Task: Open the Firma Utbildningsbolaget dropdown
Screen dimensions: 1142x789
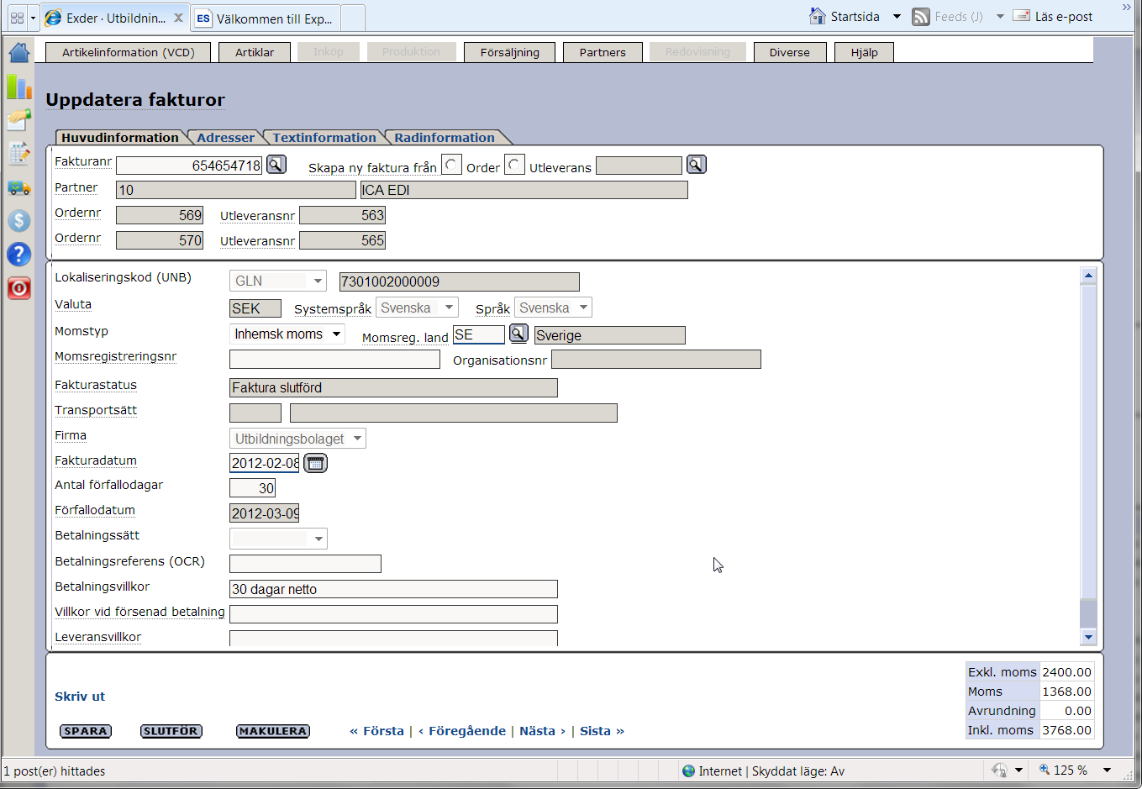Action: (297, 438)
